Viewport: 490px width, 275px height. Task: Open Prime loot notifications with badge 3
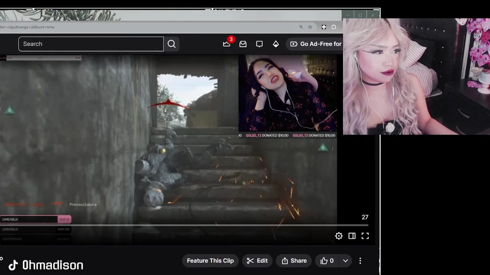[x=227, y=44]
